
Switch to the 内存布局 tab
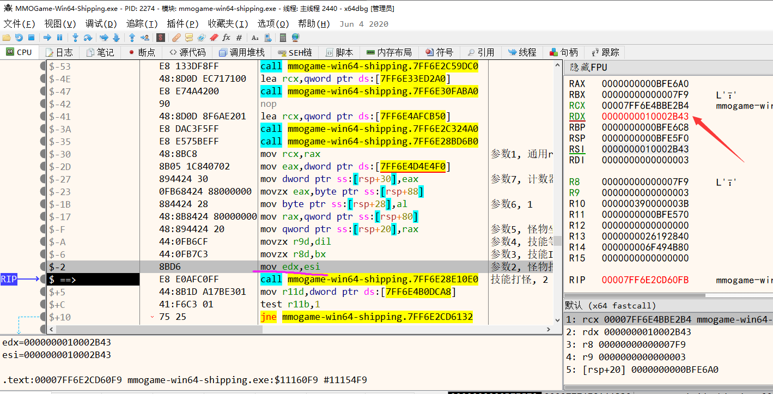tap(389, 52)
